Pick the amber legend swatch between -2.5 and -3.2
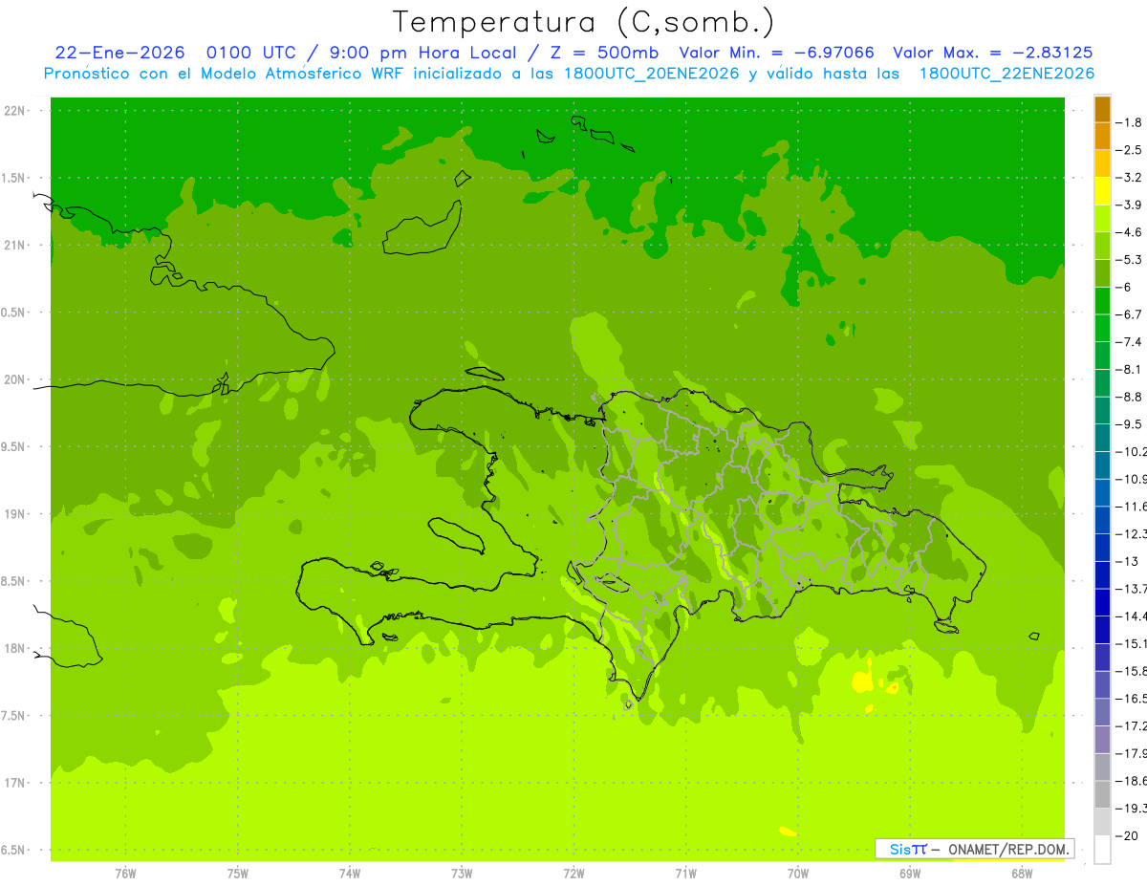This screenshot has height=886, width=1147. (1102, 163)
